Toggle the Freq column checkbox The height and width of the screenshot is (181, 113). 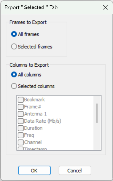[x=21, y=135]
